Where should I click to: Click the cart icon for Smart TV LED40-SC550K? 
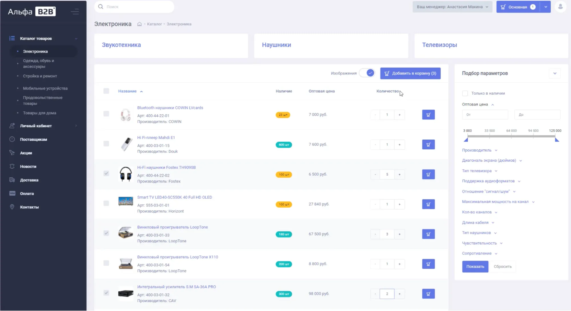coord(428,204)
